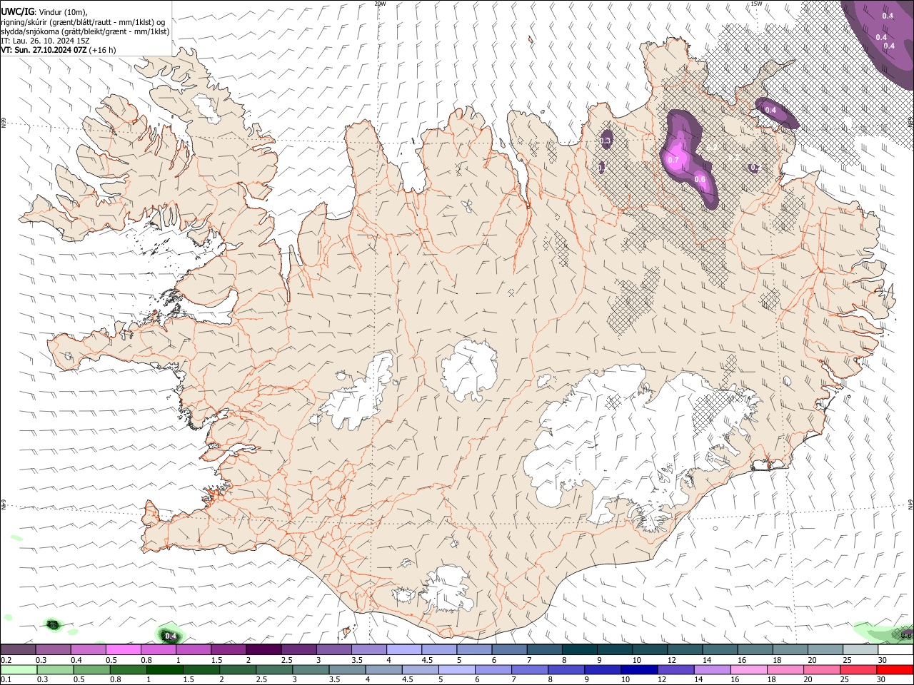914x685 pixels.
Task: Click the round white Hofsjökull glacier in center
Action: coord(469,370)
